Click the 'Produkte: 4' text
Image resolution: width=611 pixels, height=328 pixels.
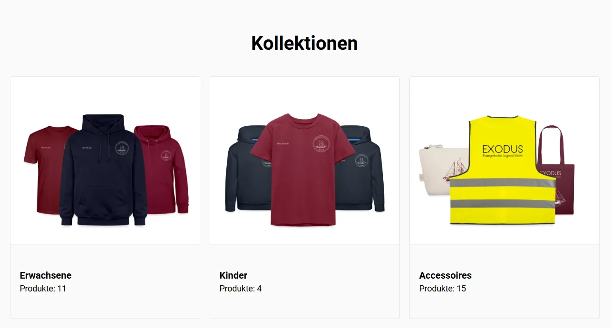click(241, 288)
